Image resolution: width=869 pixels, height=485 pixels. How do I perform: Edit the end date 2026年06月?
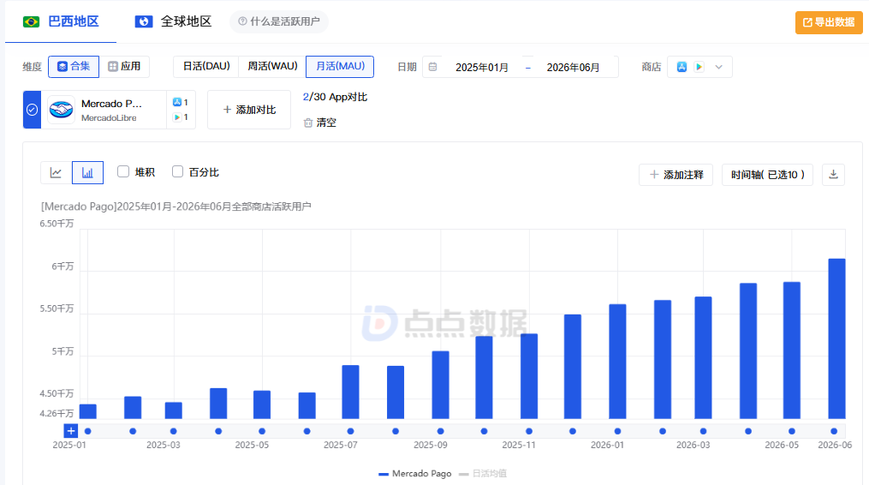point(573,68)
